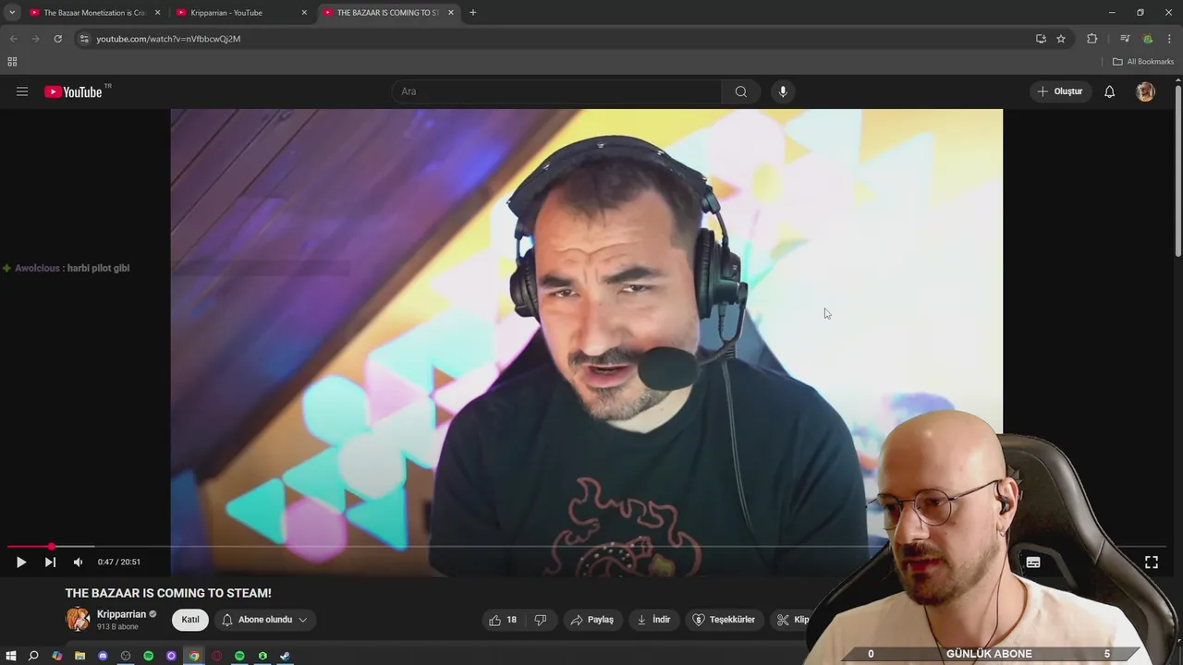Open the All Bookmarks folder
This screenshot has width=1183, height=665.
[1143, 62]
